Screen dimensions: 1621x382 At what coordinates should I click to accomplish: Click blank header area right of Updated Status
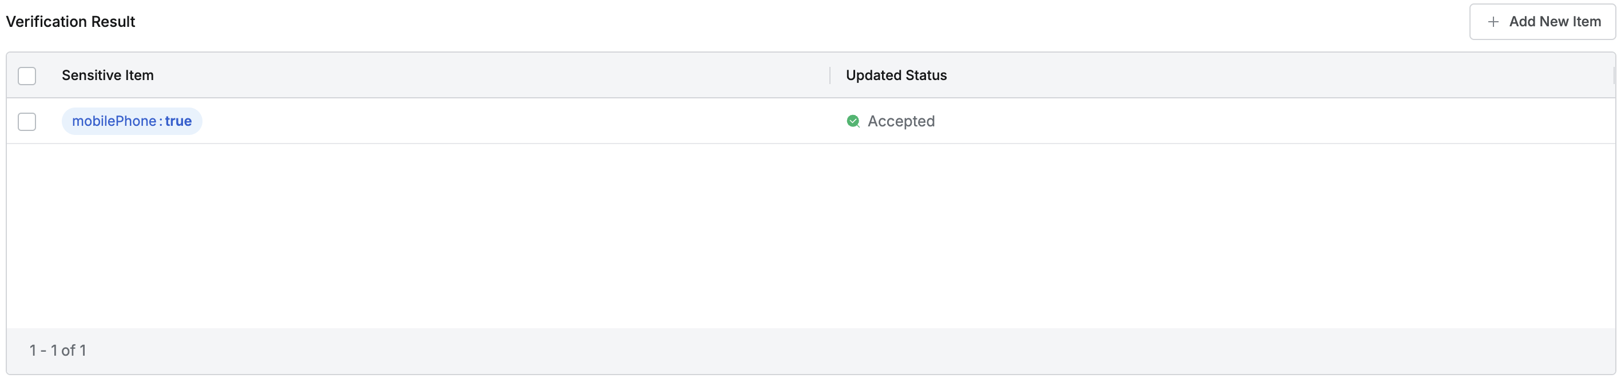[1258, 75]
